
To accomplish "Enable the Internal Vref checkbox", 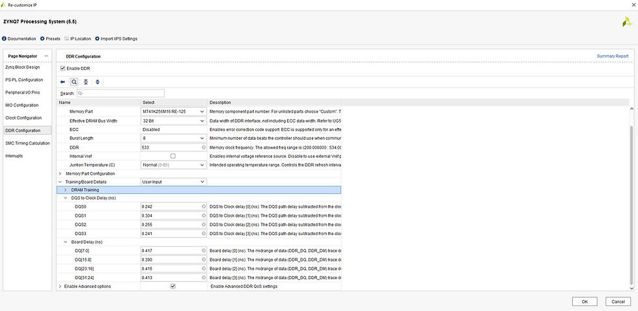I will pos(173,156).
